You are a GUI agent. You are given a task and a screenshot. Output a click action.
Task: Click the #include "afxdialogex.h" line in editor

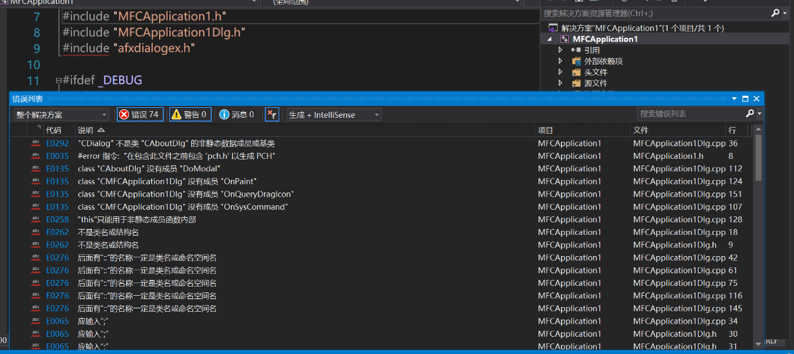tap(128, 48)
